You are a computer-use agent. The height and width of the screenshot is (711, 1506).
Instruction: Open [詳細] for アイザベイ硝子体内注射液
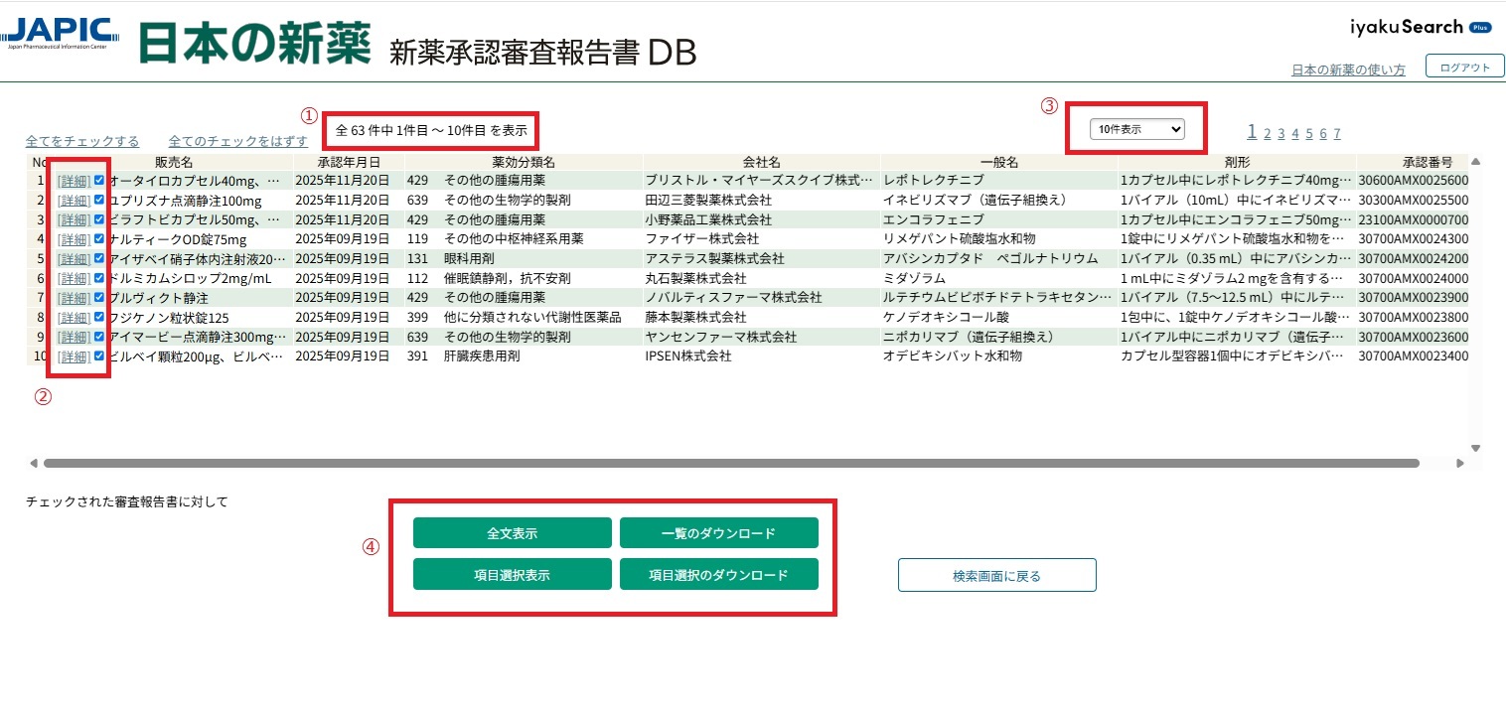coord(74,259)
